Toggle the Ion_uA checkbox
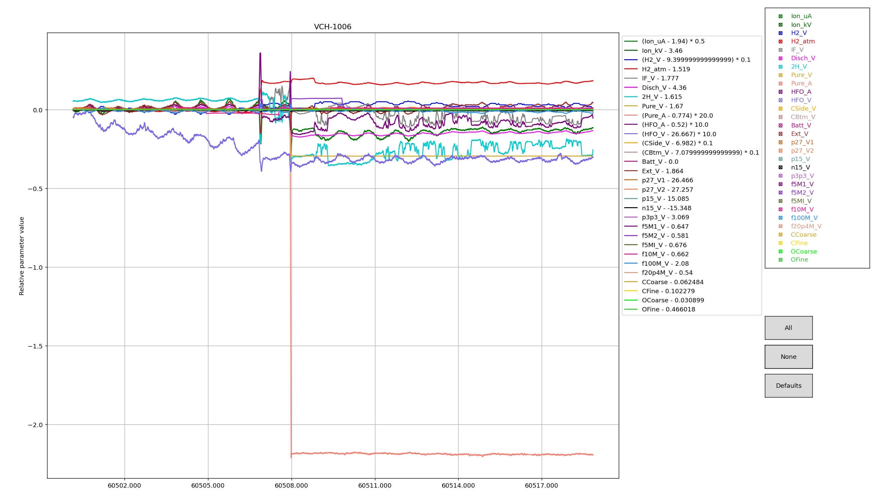Viewport: 876px width, 491px height. [x=780, y=16]
